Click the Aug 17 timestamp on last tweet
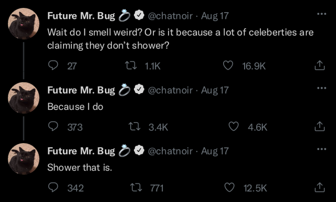The image size is (336, 202). click(x=215, y=151)
